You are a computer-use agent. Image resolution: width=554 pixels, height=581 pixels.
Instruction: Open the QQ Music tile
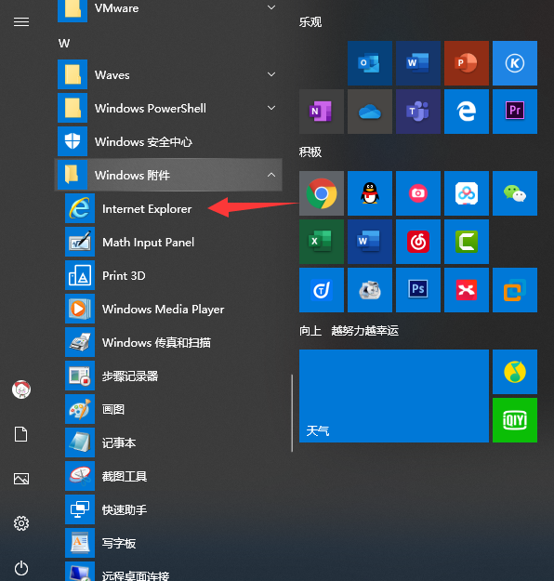(x=515, y=372)
